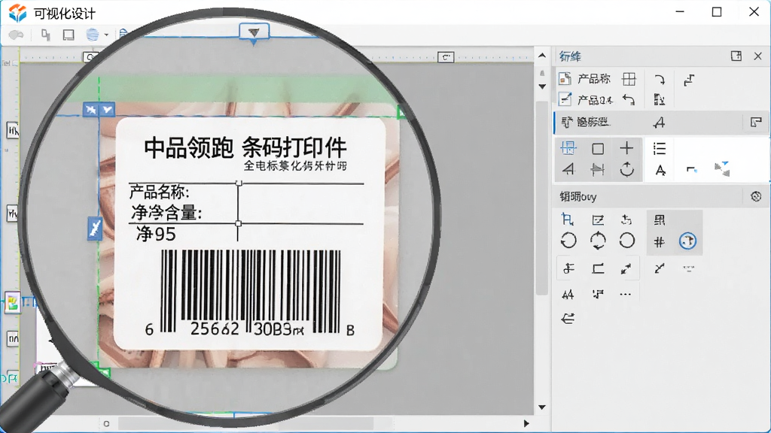This screenshot has height=433, width=771.
Task: Click the AA text size icon
Action: pyautogui.click(x=568, y=295)
